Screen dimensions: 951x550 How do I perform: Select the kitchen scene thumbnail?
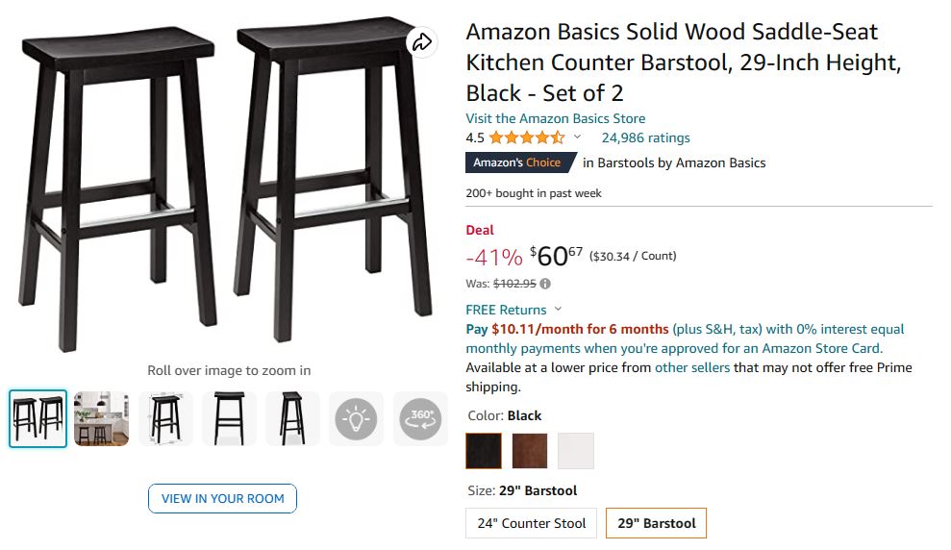click(102, 419)
